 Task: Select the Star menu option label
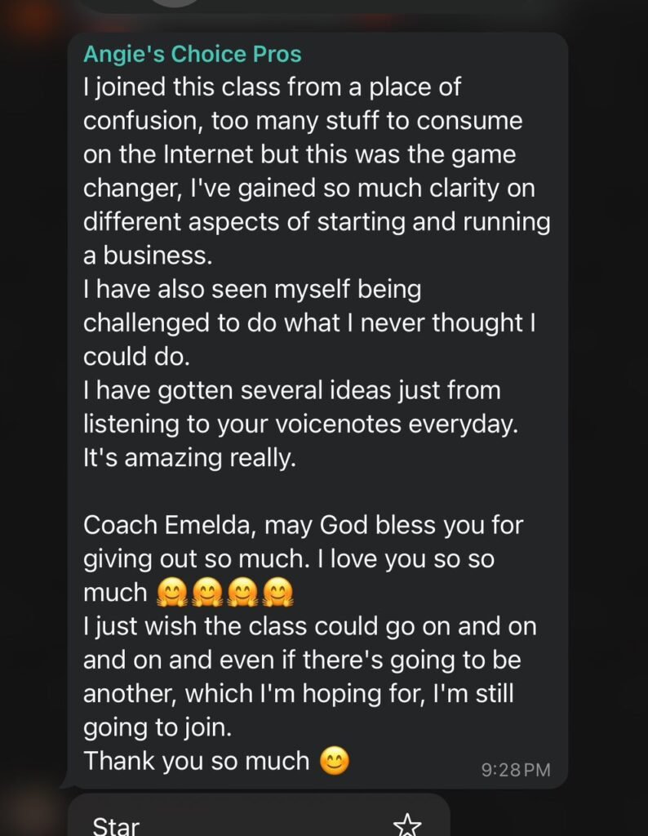click(116, 825)
